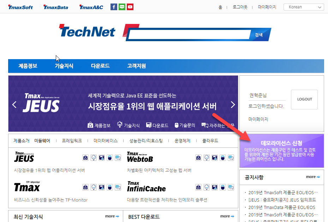The width and height of the screenshot is (328, 222).
Task: Click InfiniCache lightbulb knowledge icon
Action: click(207, 187)
